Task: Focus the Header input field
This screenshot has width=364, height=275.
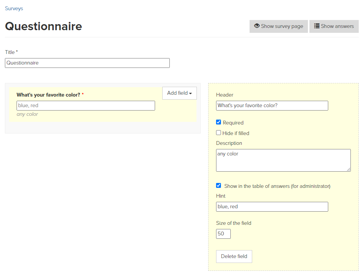Action: click(x=272, y=106)
